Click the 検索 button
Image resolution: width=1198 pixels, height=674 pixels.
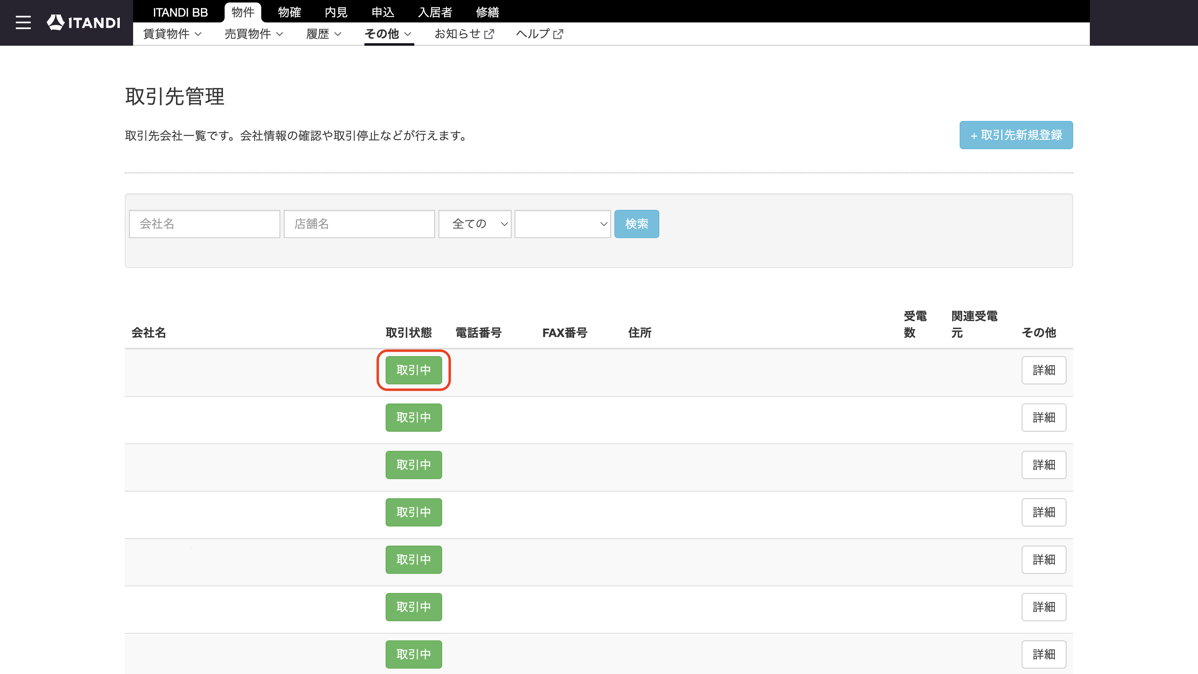click(x=636, y=224)
